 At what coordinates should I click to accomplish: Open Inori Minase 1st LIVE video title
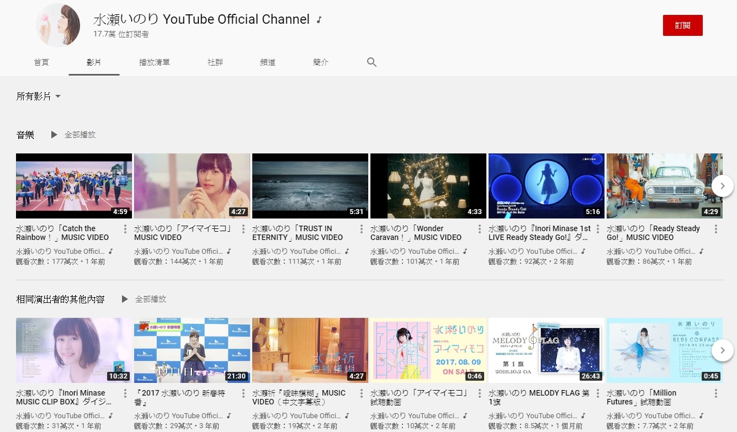(539, 233)
